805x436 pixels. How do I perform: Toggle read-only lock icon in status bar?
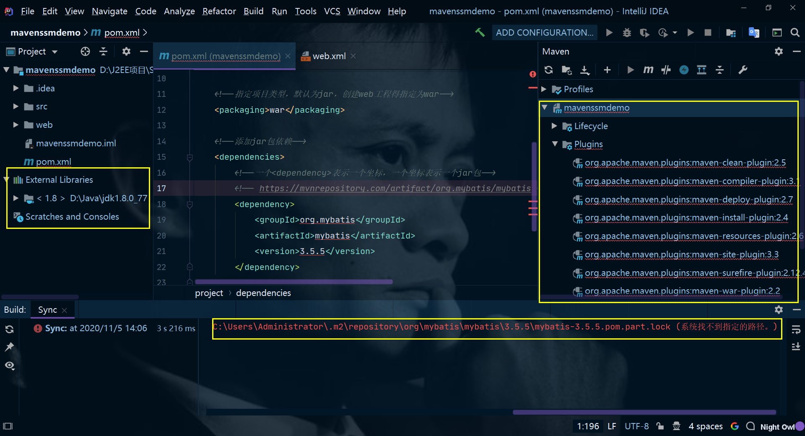tap(660, 426)
